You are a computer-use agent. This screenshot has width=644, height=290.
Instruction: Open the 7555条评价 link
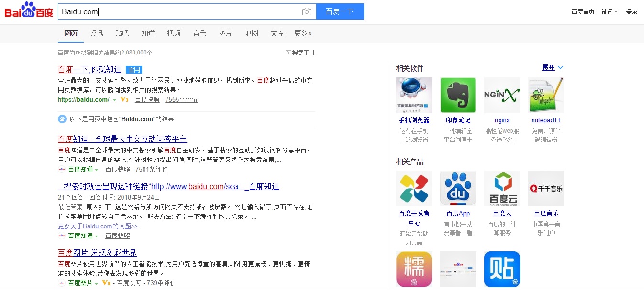(x=181, y=99)
